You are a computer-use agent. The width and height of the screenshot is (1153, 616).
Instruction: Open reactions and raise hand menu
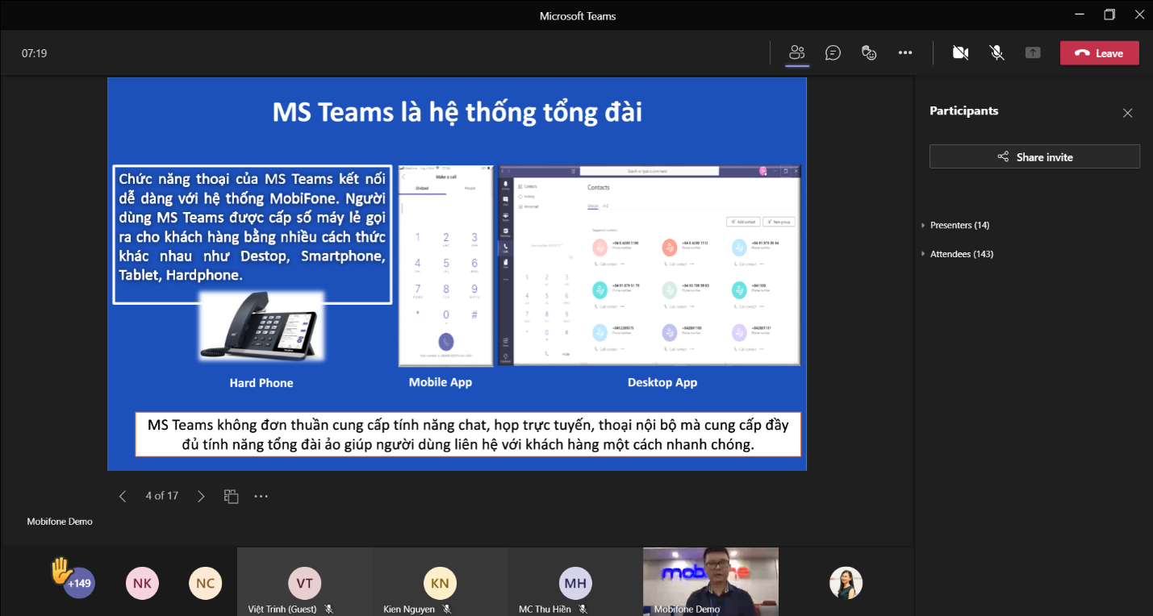click(x=869, y=53)
